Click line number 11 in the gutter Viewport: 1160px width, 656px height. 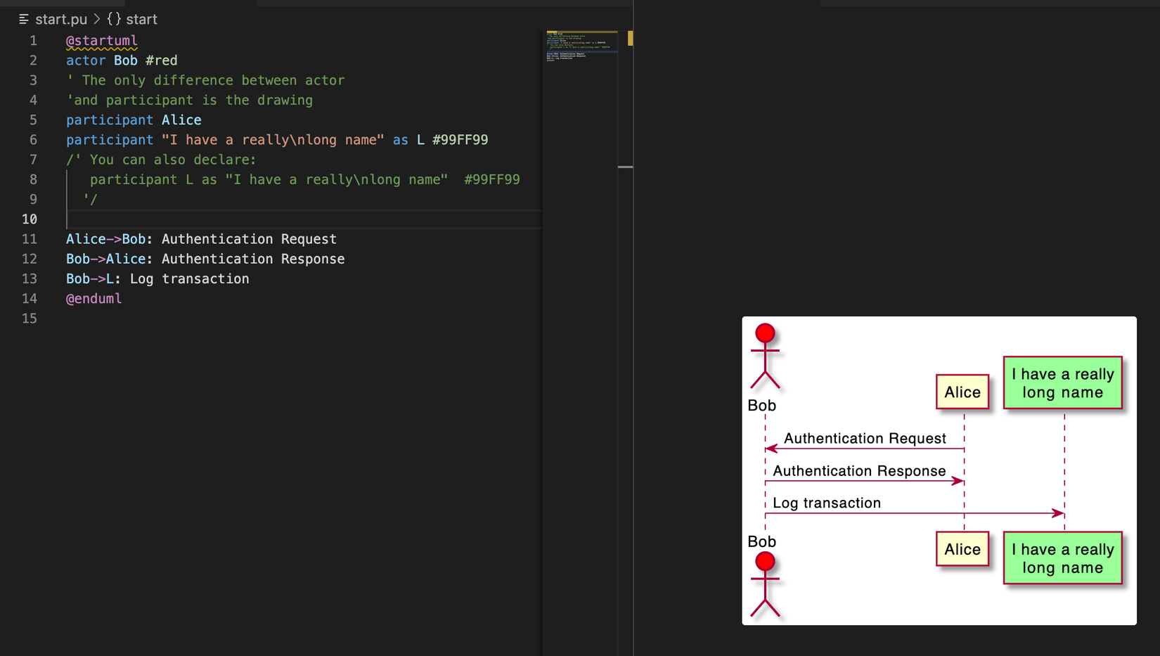click(30, 239)
